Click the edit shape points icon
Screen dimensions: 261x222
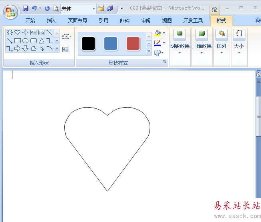click(x=66, y=37)
